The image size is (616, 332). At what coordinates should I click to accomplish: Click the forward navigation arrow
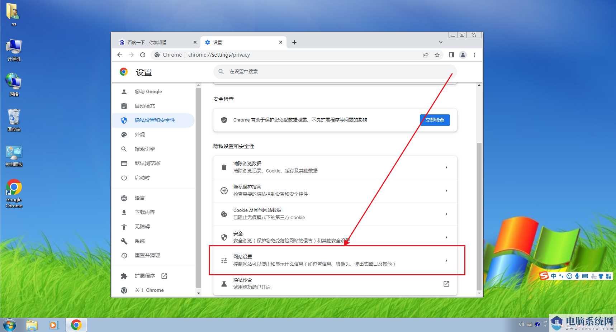tap(131, 55)
